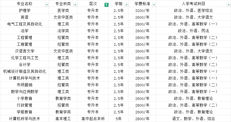Select 教育学类 in the 小学教育 row
Image resolution: width=231 pixels, height=122 pixels.
[x=63, y=98]
